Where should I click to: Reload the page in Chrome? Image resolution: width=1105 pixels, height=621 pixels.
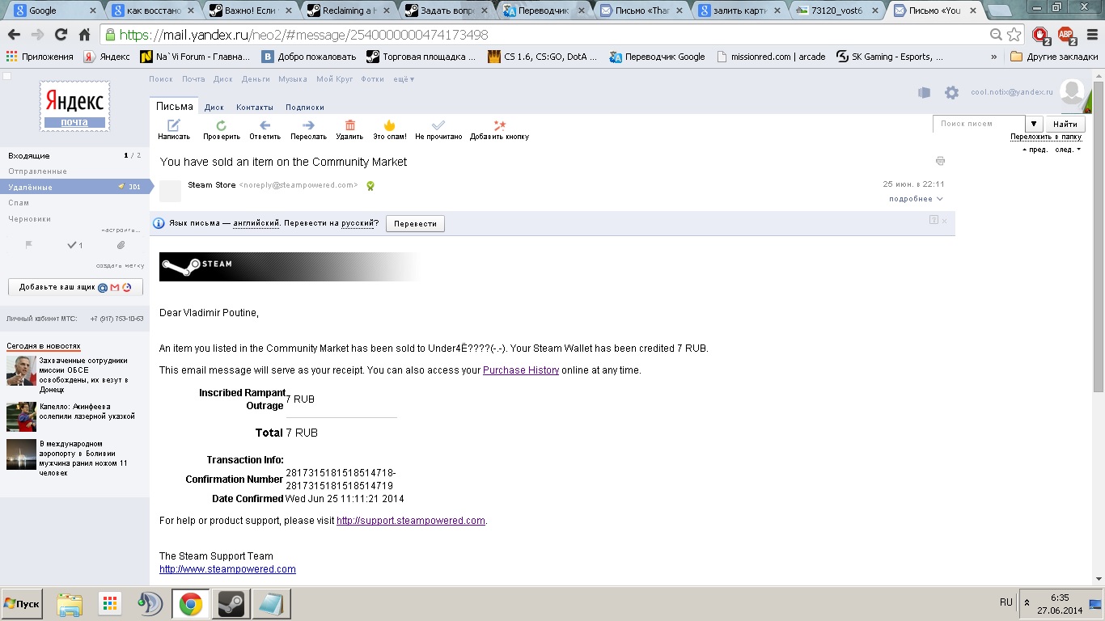pyautogui.click(x=61, y=35)
